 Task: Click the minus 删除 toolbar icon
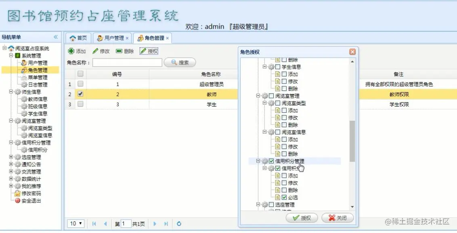[119, 51]
